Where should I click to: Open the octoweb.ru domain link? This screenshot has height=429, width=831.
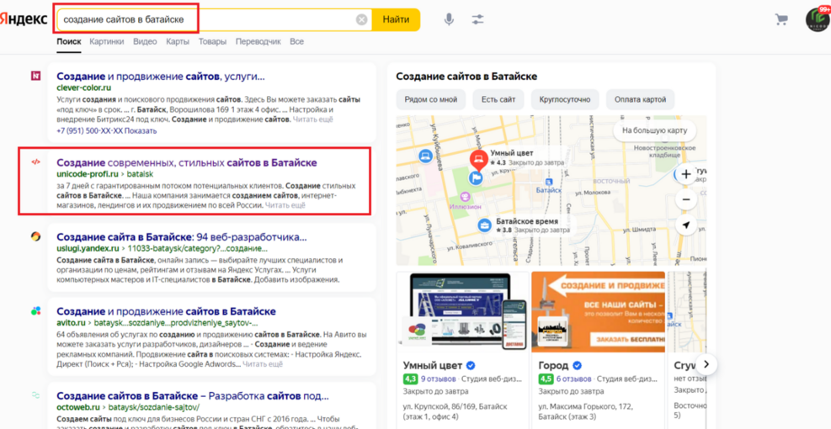coord(78,407)
